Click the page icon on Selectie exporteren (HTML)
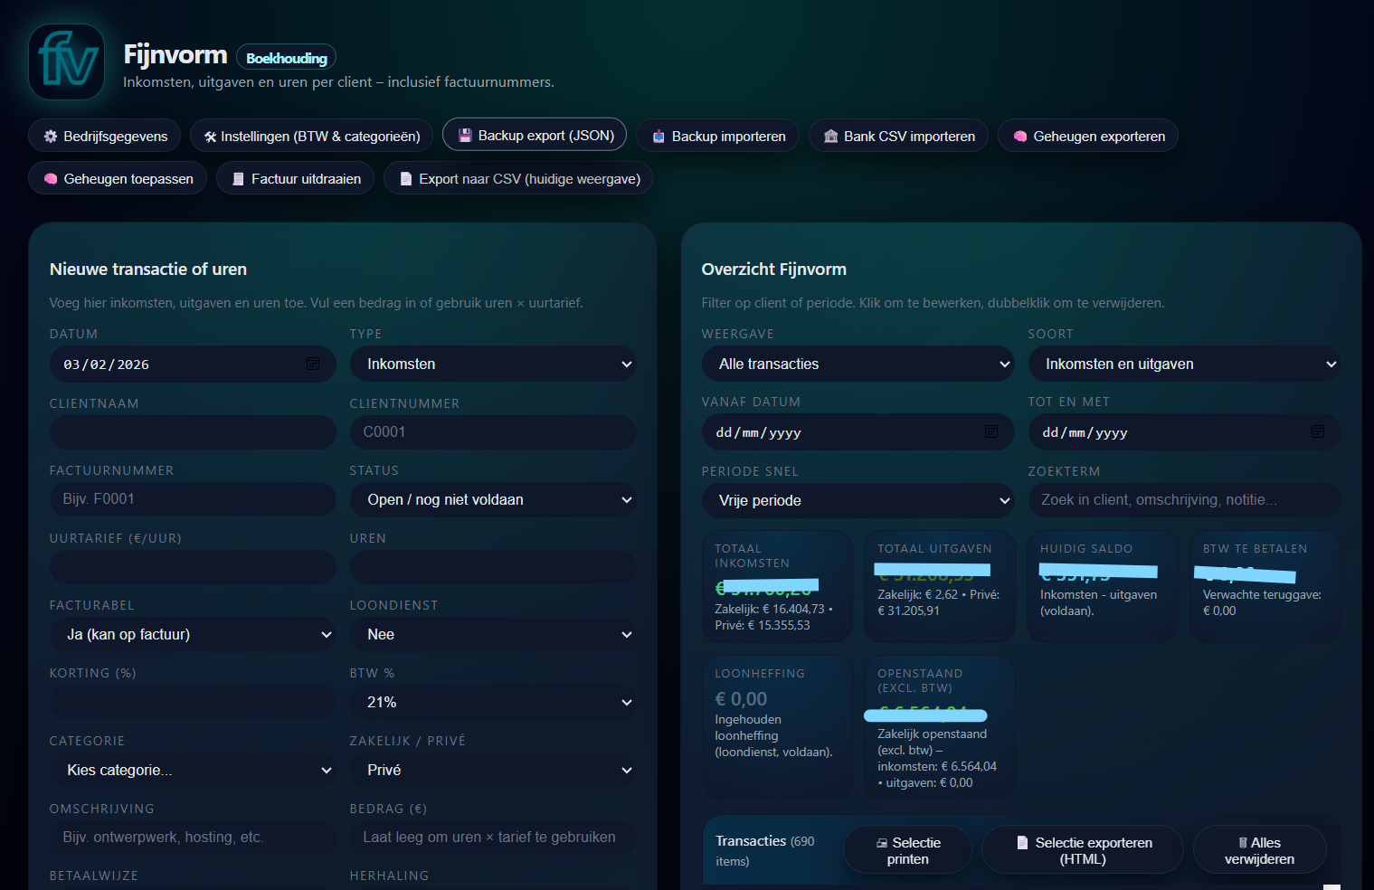Image resolution: width=1374 pixels, height=890 pixels. tap(1023, 843)
